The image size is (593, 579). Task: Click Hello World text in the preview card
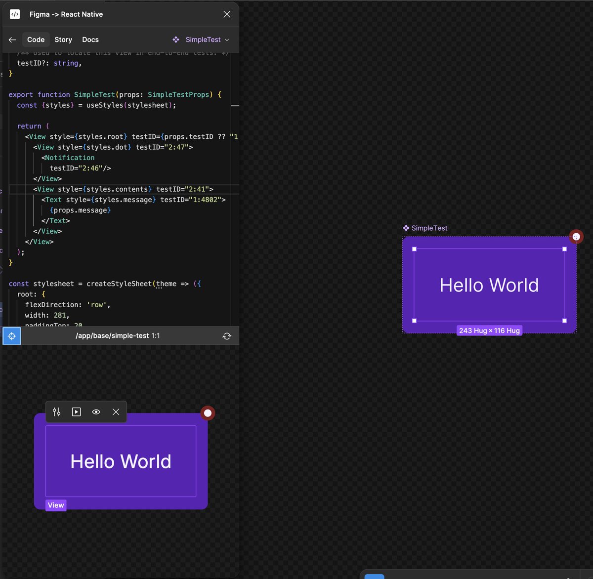[121, 461]
